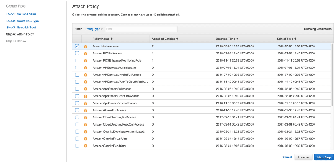Check the AmazonAPIGatewayAdministrator checkbox
The width and height of the screenshot is (335, 162).
[x=77, y=68]
